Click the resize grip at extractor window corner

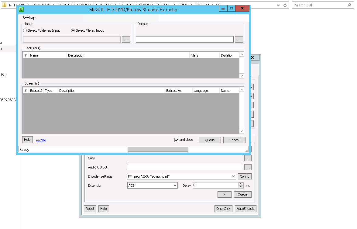pos(247,150)
